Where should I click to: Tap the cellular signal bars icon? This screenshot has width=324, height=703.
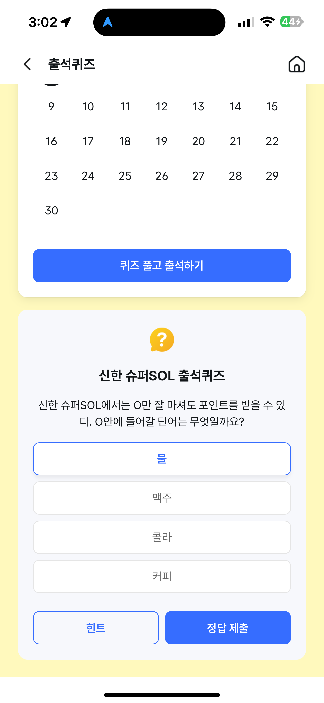[x=246, y=22]
